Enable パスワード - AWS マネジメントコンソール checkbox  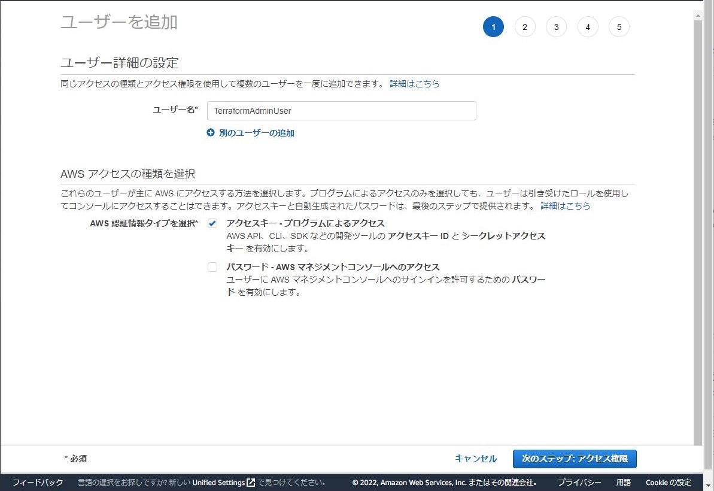212,267
